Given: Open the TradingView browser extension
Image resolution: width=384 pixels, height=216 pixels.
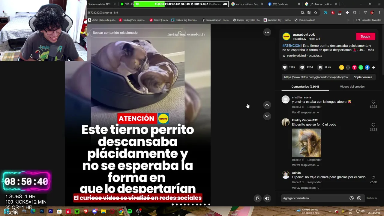Looking at the screenshot, I should click(325, 13).
